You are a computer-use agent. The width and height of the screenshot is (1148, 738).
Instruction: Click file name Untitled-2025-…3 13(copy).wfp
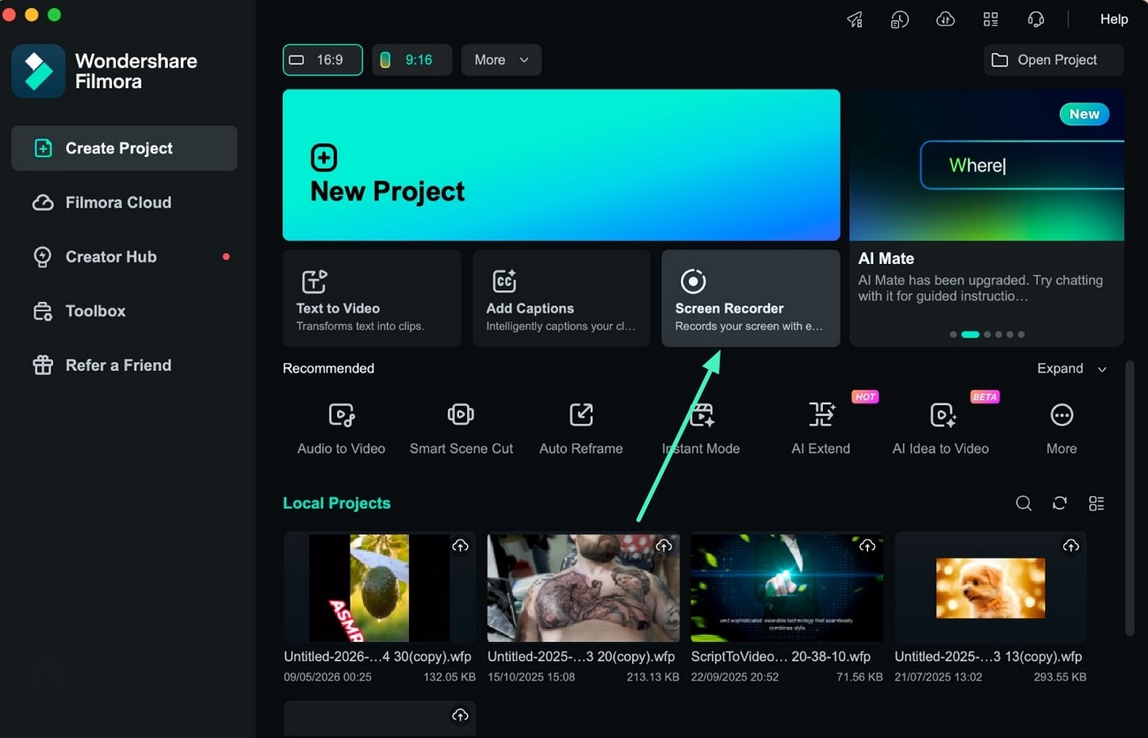click(988, 657)
